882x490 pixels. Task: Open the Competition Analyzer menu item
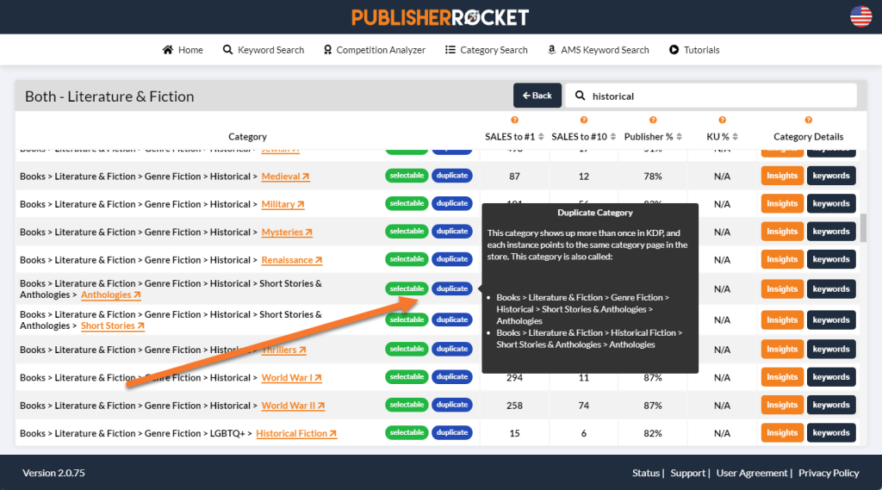point(374,50)
